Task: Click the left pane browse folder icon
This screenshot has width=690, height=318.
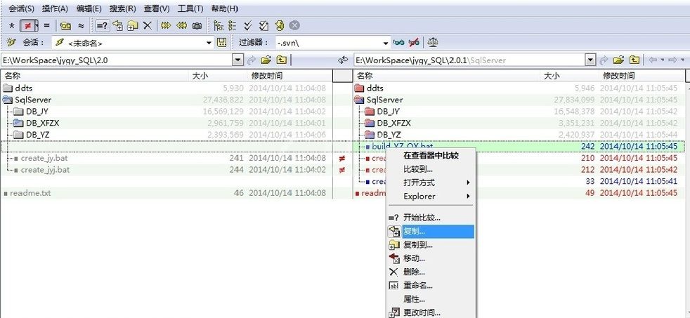Action: click(x=266, y=60)
